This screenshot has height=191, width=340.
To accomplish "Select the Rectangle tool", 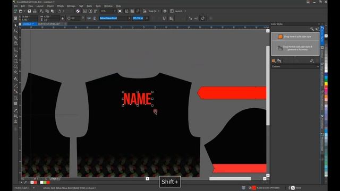I will 15,62.
